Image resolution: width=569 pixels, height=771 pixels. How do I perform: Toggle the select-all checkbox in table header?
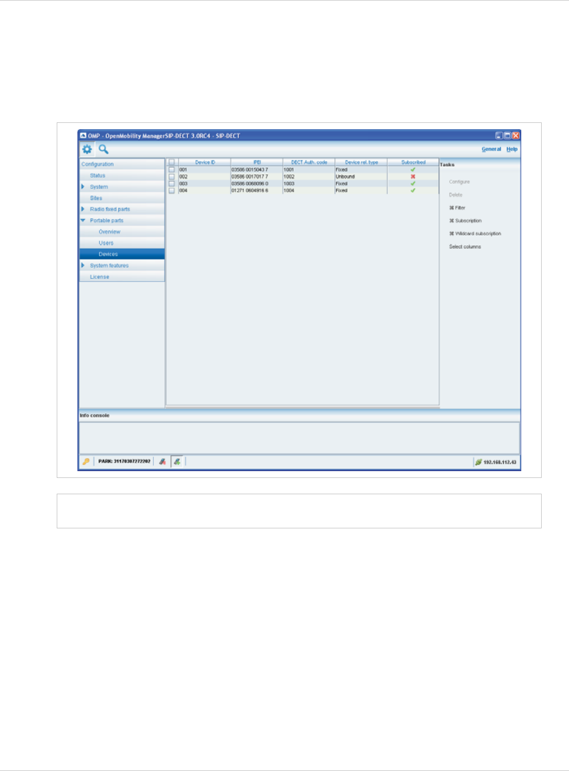pyautogui.click(x=171, y=162)
